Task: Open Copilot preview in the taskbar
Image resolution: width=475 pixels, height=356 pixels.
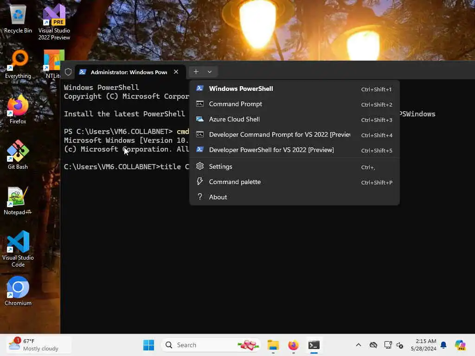Action: pyautogui.click(x=460, y=345)
